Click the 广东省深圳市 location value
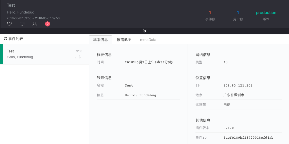Viewport: 289px width, 144px height. click(234, 95)
